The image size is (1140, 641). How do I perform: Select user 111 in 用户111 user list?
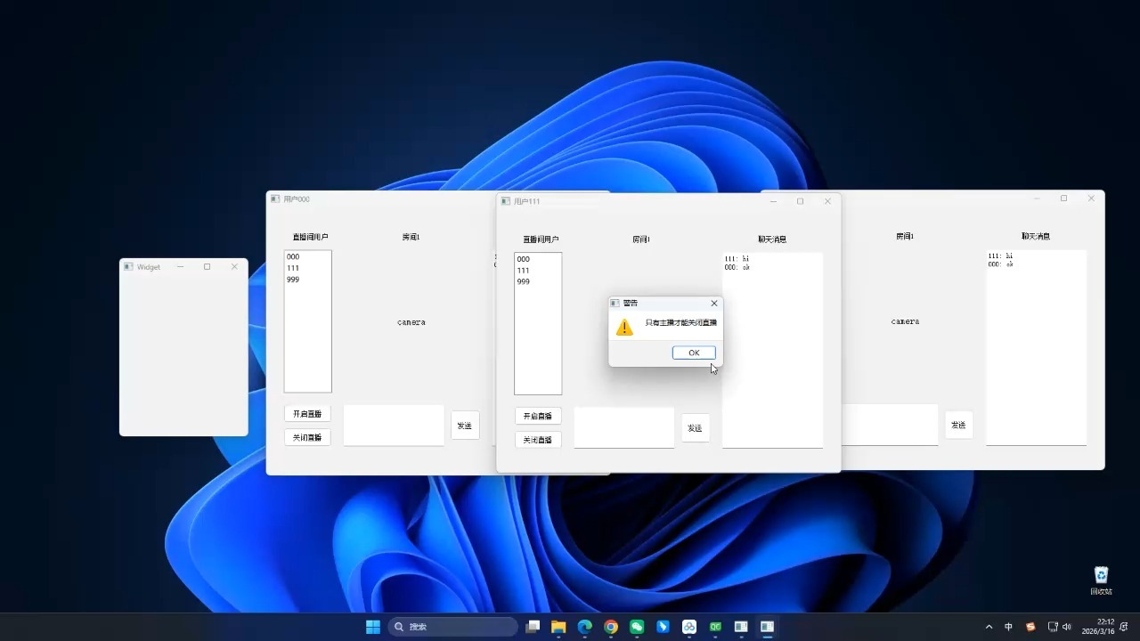tap(538, 271)
